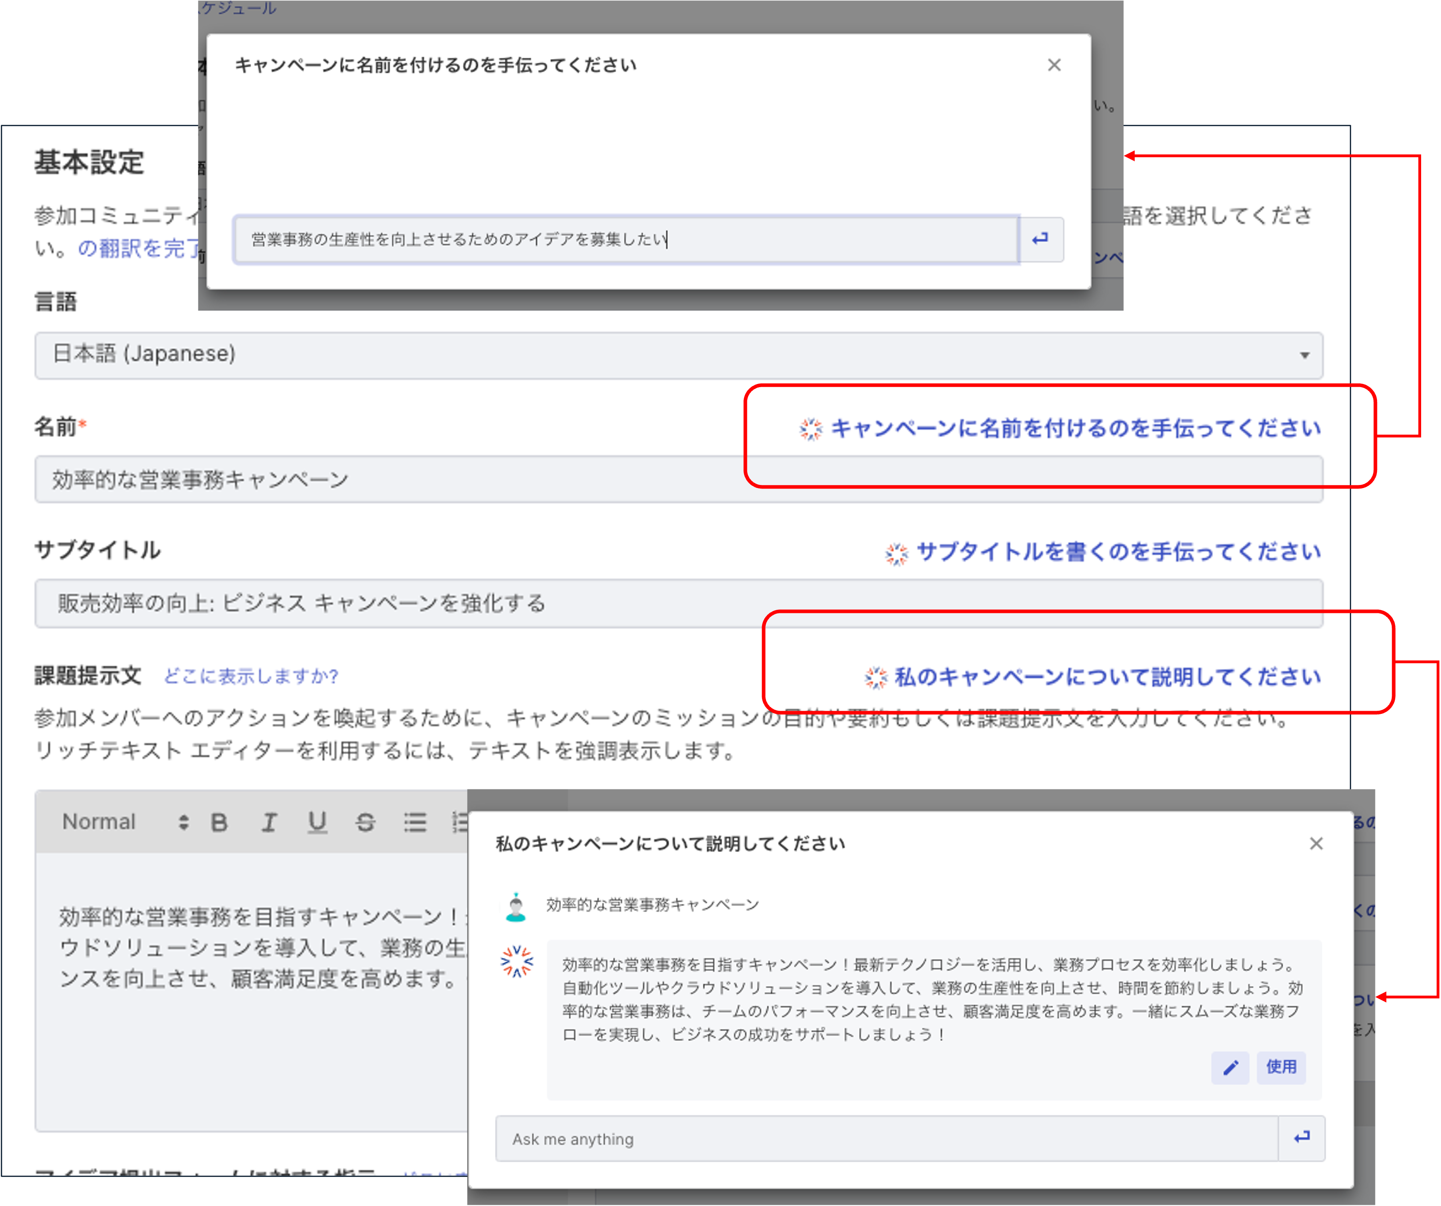Viewport: 1441px width, 1206px height.
Task: Toggle bold formatting in the editor toolbar
Action: click(219, 822)
